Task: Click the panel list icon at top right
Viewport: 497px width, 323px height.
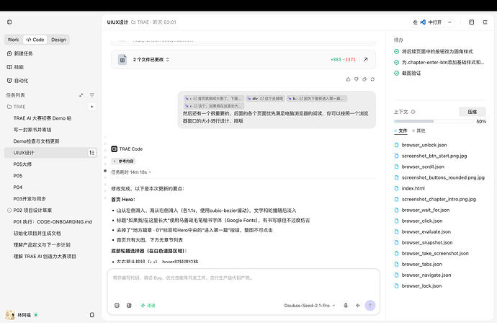Action: [485, 22]
